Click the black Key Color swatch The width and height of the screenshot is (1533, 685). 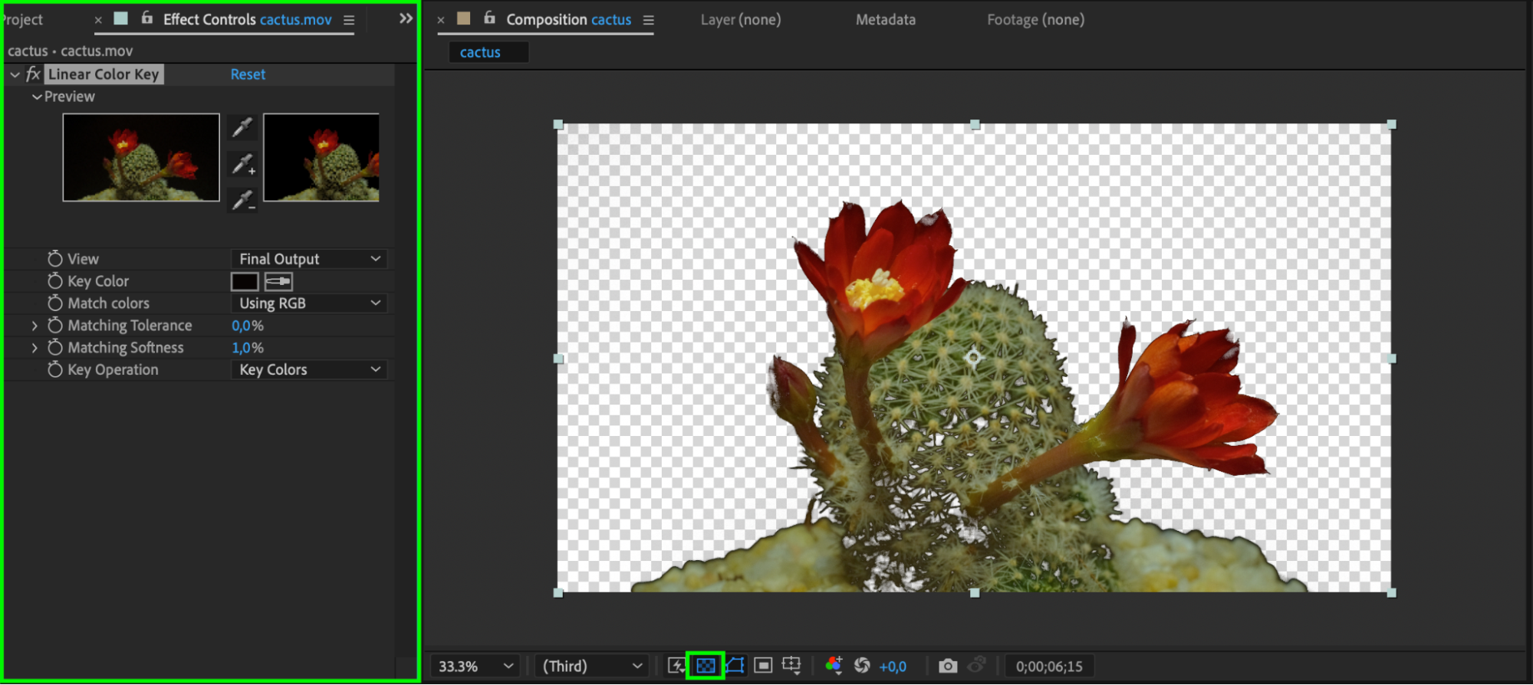click(245, 282)
